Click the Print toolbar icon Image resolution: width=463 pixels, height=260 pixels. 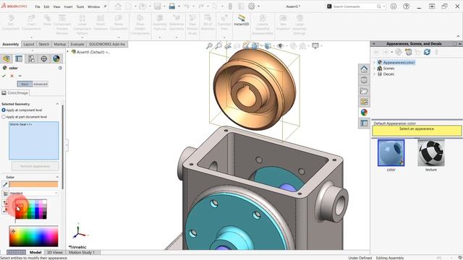[172, 6]
